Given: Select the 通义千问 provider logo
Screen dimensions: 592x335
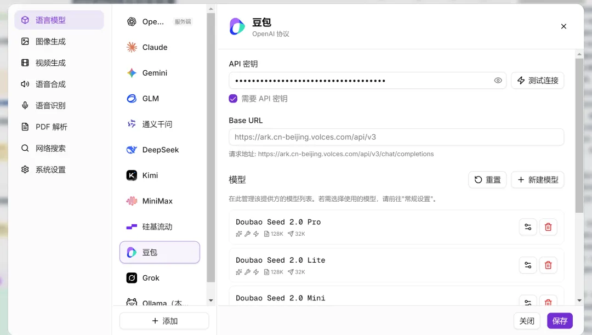Looking at the screenshot, I should point(132,124).
